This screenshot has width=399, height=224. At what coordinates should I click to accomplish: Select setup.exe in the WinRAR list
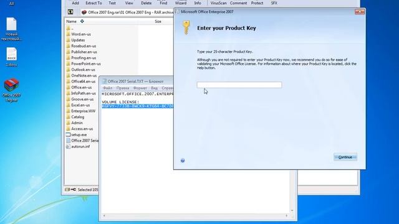[77, 134]
